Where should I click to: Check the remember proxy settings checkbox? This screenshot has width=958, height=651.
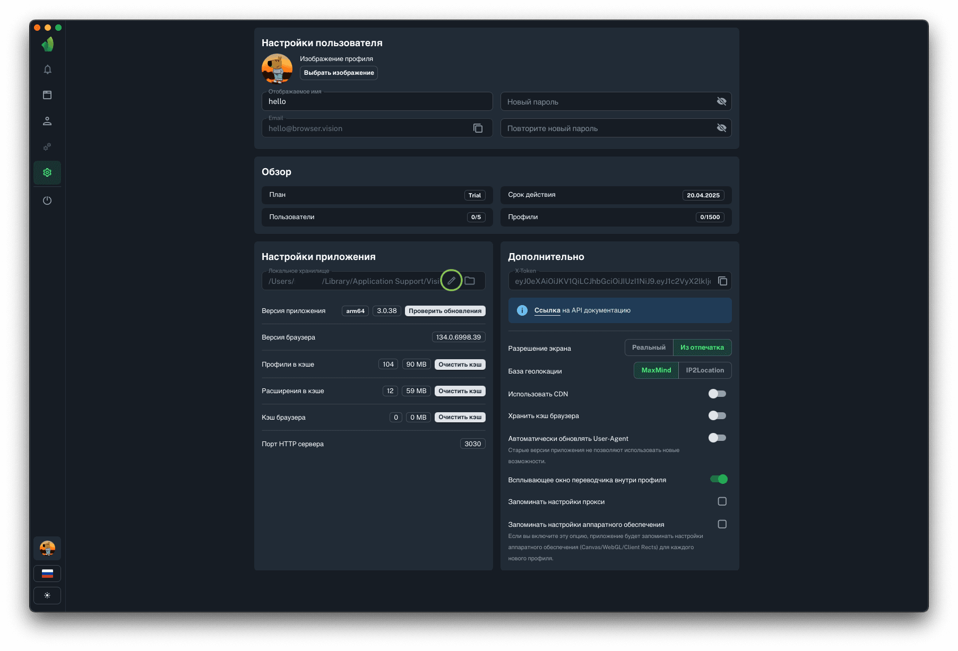pyautogui.click(x=722, y=501)
